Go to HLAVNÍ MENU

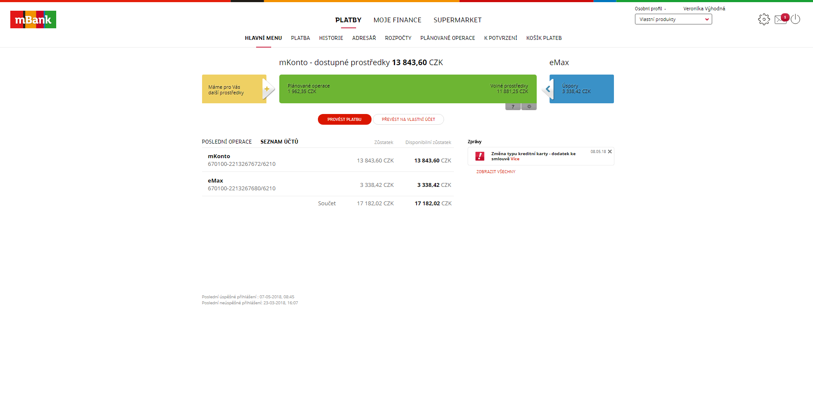point(263,38)
